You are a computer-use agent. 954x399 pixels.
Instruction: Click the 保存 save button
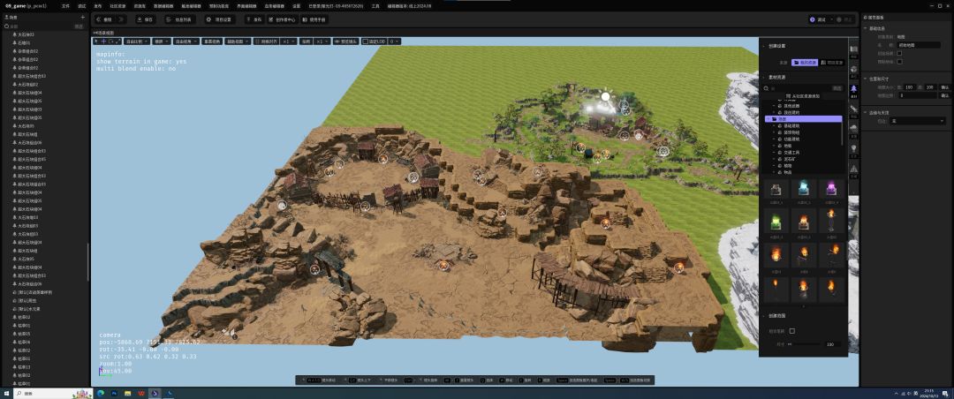point(145,19)
